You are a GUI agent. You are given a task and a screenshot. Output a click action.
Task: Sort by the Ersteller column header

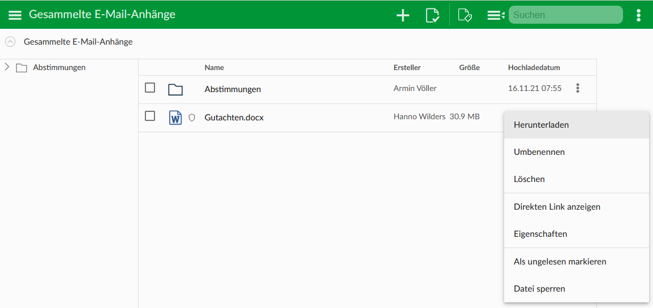[x=407, y=67]
